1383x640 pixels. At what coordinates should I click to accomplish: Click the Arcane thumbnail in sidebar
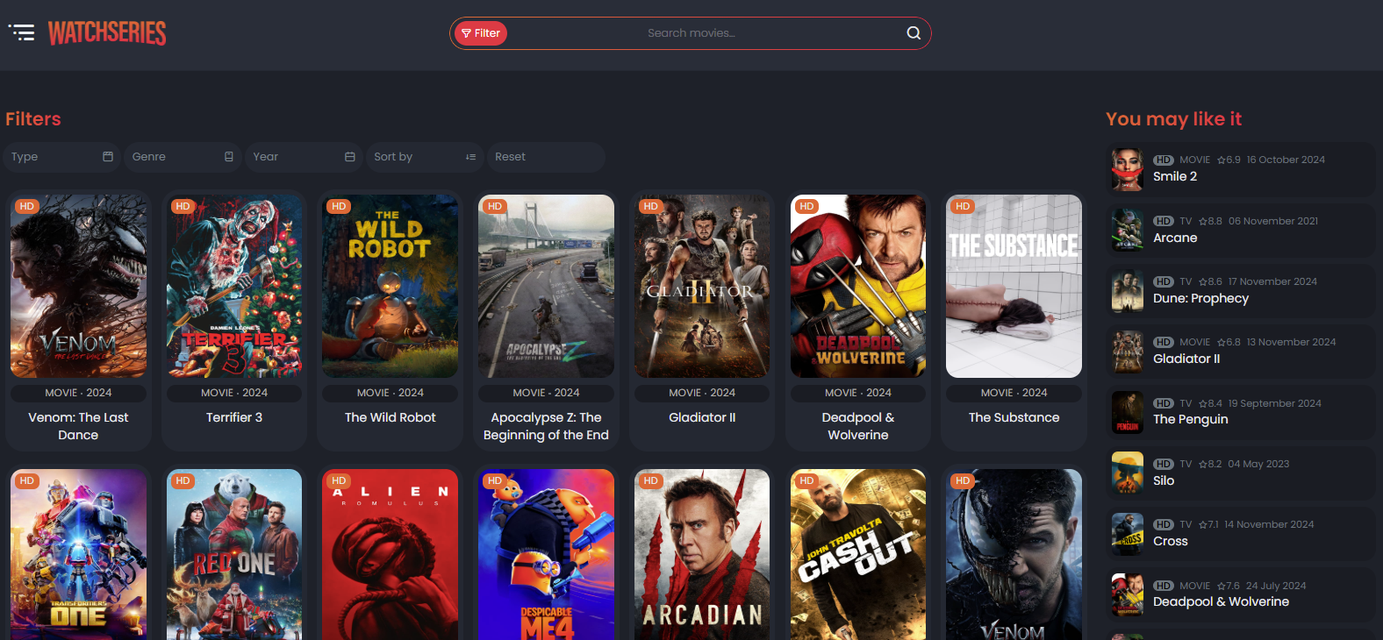[1128, 231]
